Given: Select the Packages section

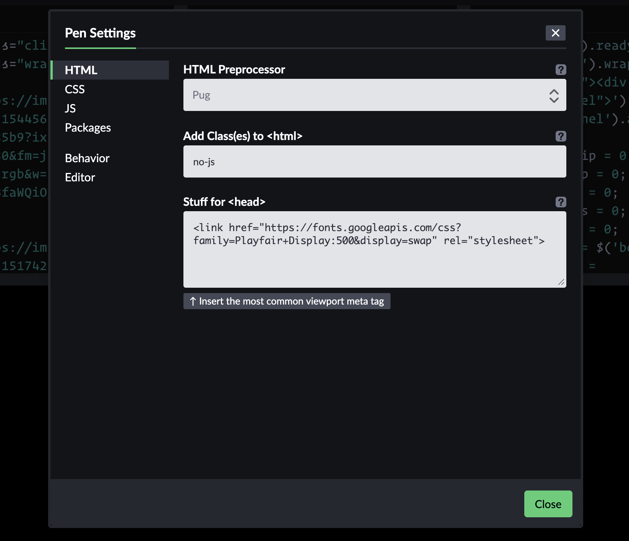Looking at the screenshot, I should click(x=88, y=127).
